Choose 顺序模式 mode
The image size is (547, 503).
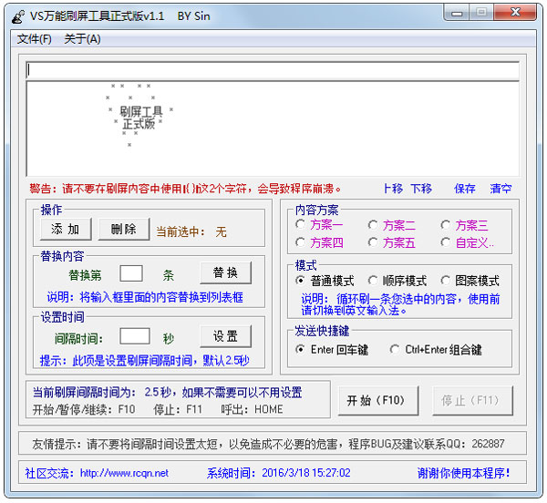(397, 281)
